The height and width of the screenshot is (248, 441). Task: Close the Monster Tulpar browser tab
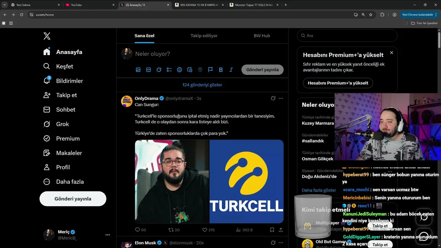point(277,5)
